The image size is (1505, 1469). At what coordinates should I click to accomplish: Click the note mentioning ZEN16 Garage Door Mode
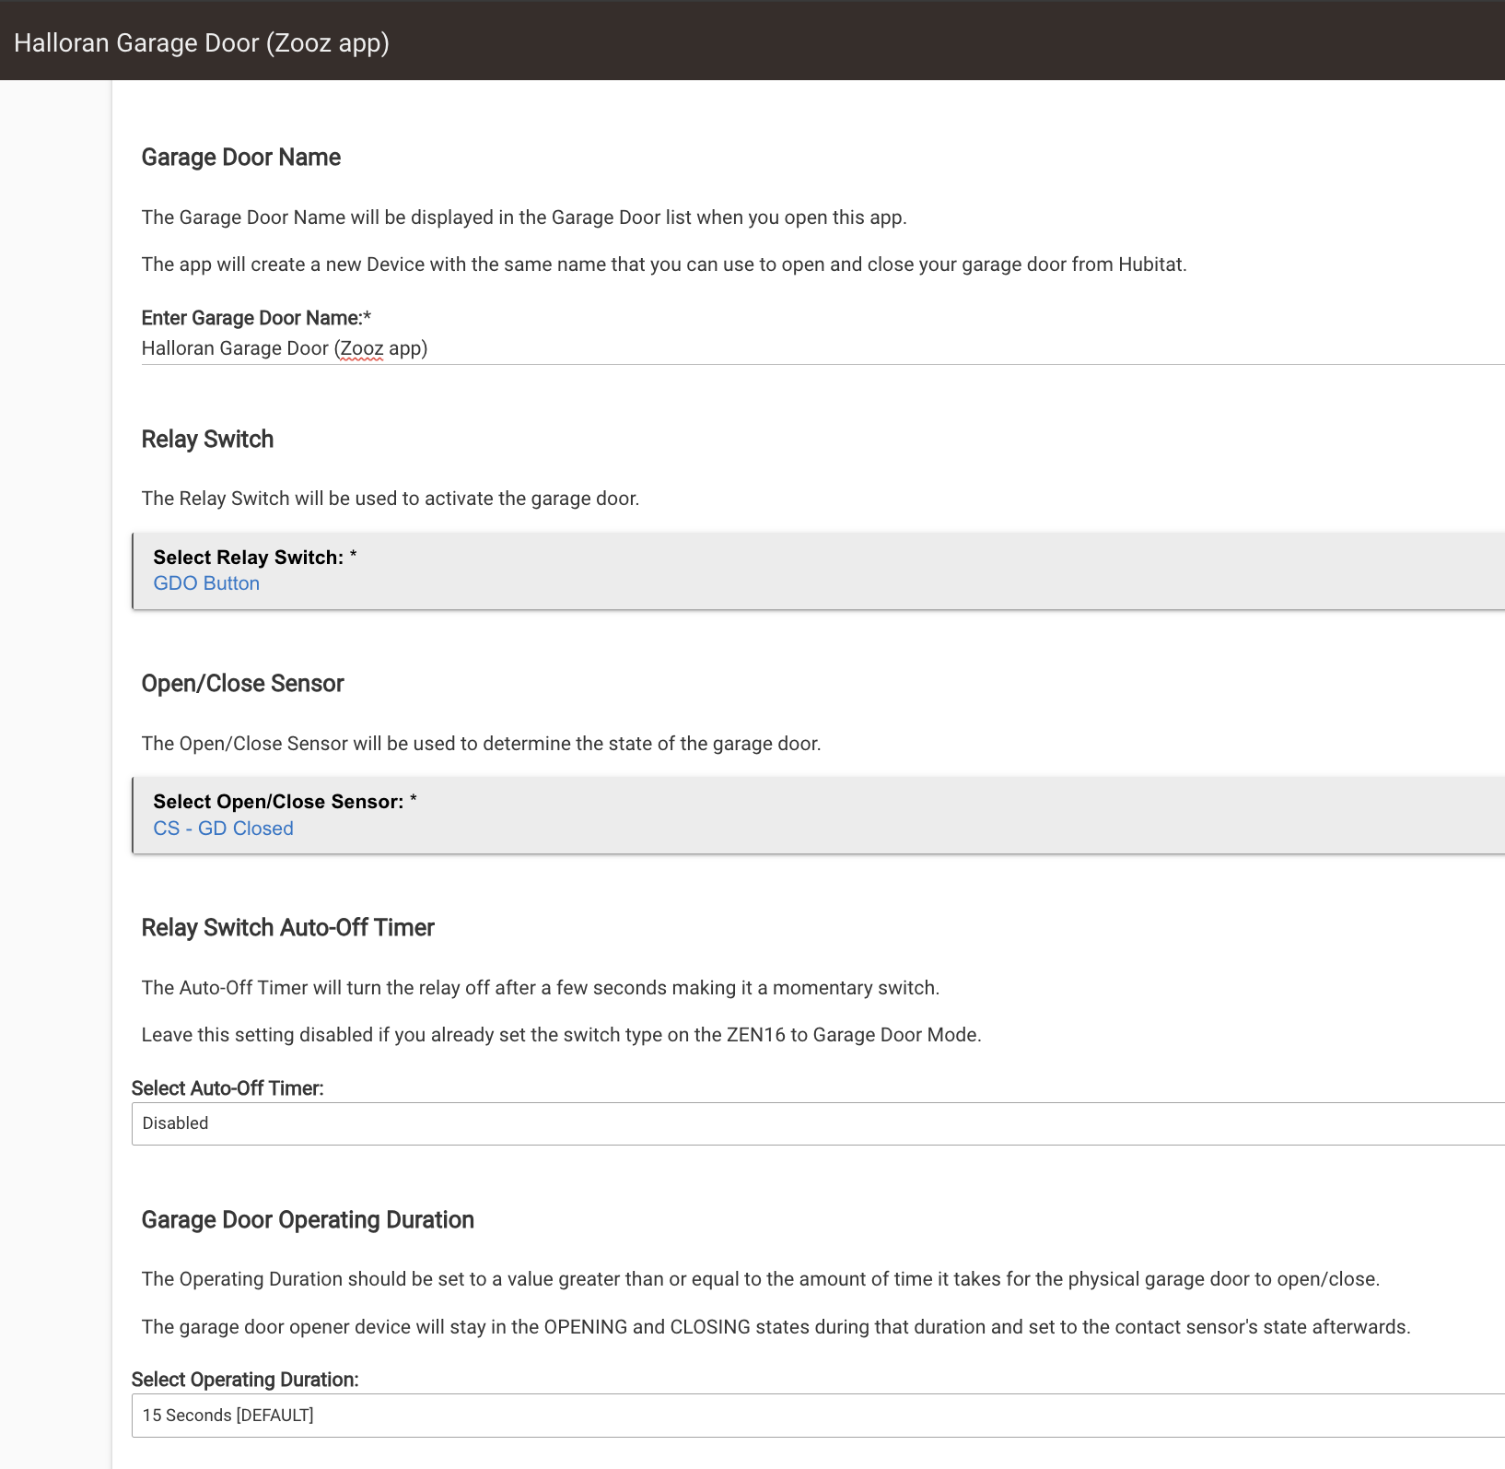[x=561, y=1035]
